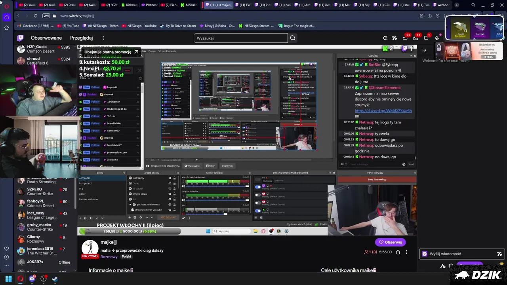Go back with the browser back arrow
507x285 pixels.
click(x=18, y=16)
